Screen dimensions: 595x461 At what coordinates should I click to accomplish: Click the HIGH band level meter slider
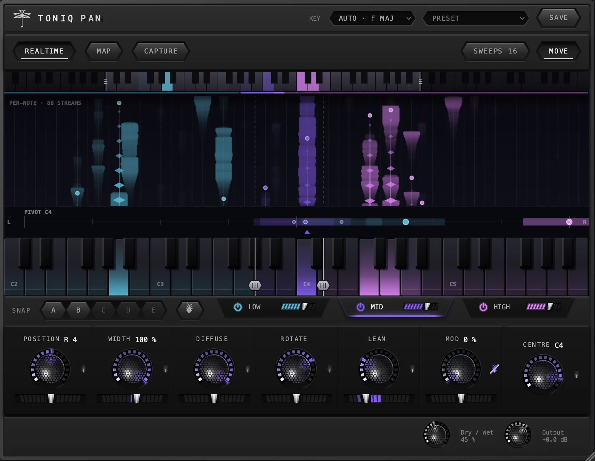544,307
